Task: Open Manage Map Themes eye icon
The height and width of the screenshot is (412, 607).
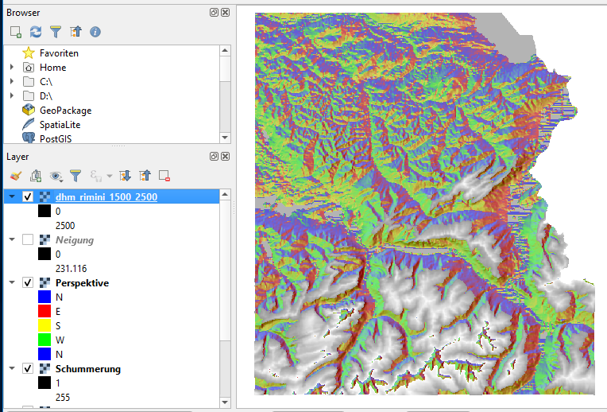Action: [x=56, y=176]
